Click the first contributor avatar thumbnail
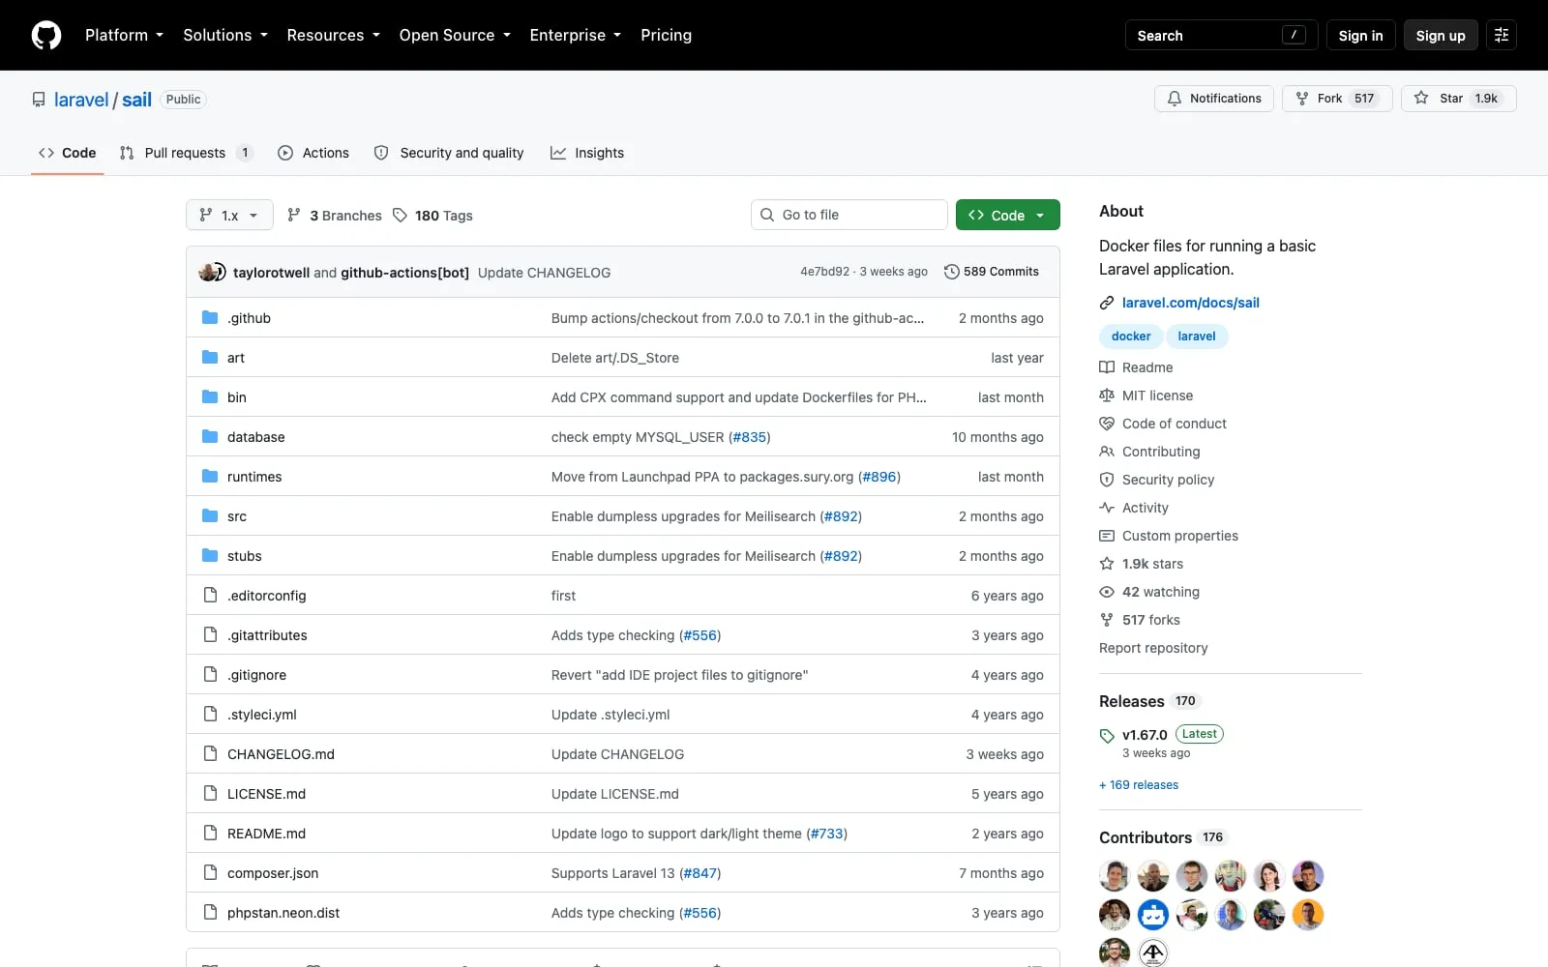The image size is (1548, 967). [x=1115, y=875]
